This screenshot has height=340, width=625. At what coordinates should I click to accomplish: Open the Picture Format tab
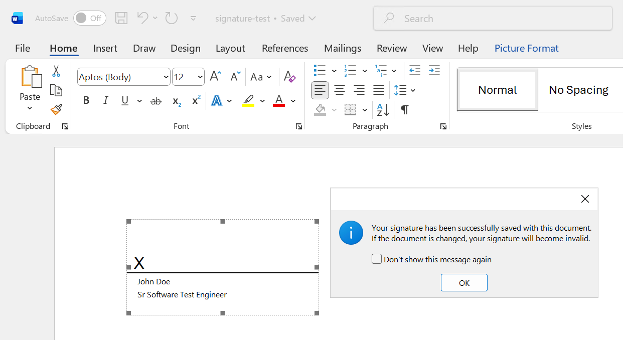point(526,48)
